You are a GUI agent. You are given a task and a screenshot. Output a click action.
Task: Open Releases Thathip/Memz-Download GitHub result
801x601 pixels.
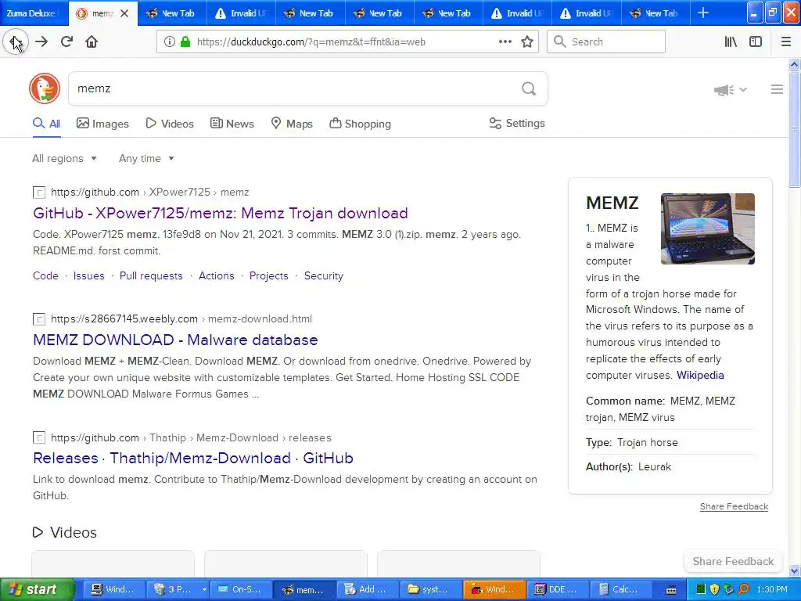point(193,458)
